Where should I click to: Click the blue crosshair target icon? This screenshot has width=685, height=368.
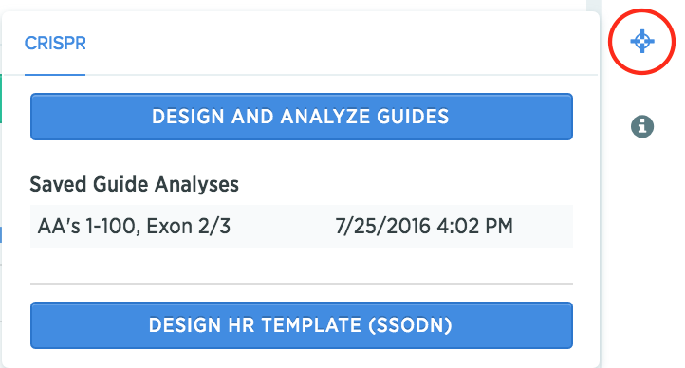coord(642,42)
